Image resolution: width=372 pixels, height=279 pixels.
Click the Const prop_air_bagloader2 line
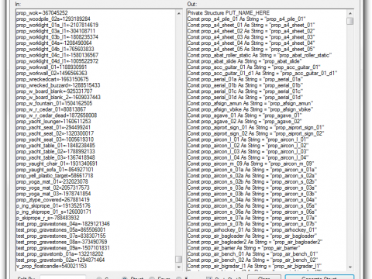tap(255, 242)
